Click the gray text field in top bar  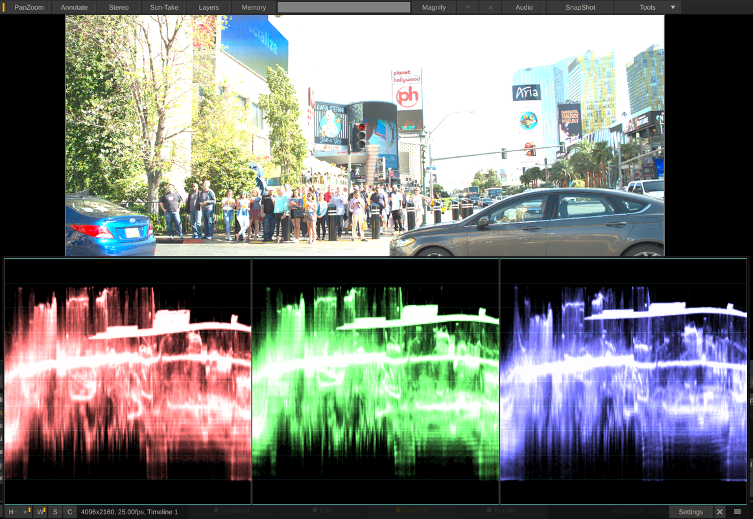point(344,7)
